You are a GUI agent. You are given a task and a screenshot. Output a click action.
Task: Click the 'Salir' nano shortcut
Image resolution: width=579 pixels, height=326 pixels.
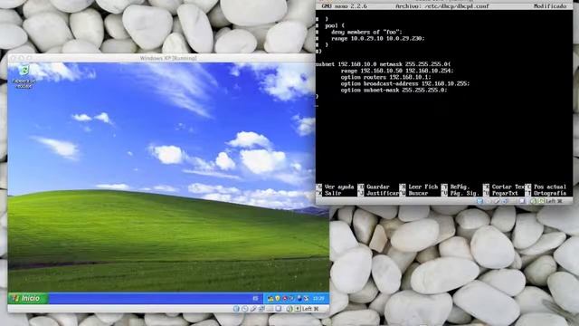click(x=333, y=193)
